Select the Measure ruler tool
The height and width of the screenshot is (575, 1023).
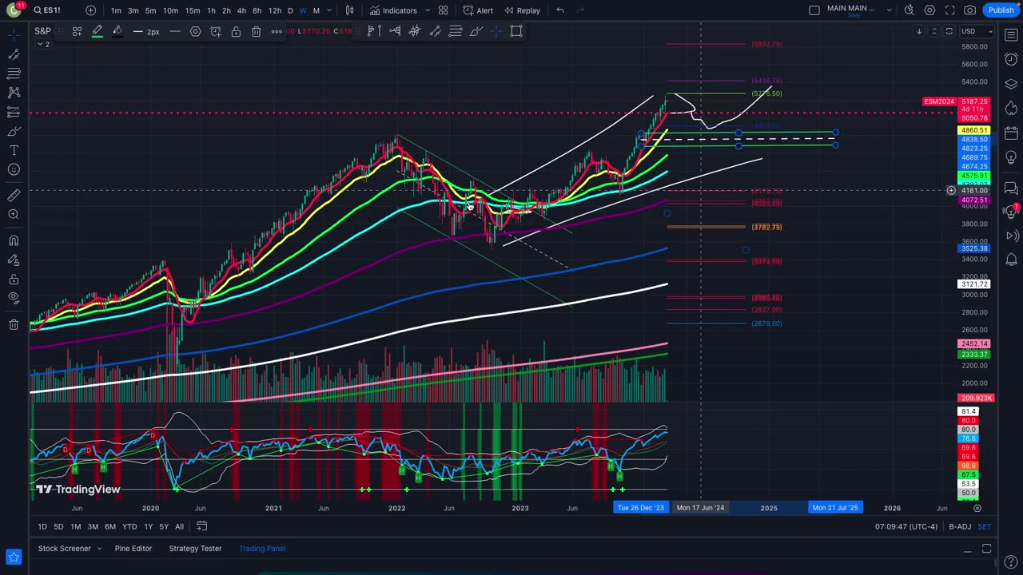click(14, 195)
